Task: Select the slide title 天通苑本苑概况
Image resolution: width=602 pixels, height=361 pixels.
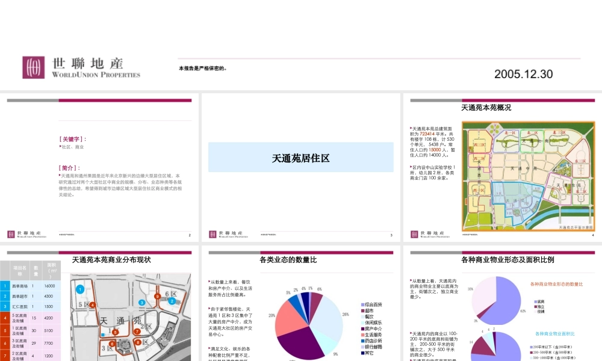Action: click(486, 108)
